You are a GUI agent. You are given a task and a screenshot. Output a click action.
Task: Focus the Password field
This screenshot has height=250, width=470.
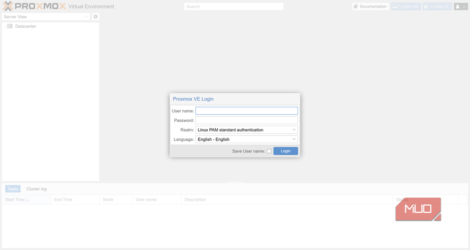coord(246,121)
